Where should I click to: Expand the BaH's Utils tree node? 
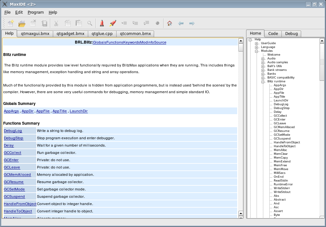263,66
